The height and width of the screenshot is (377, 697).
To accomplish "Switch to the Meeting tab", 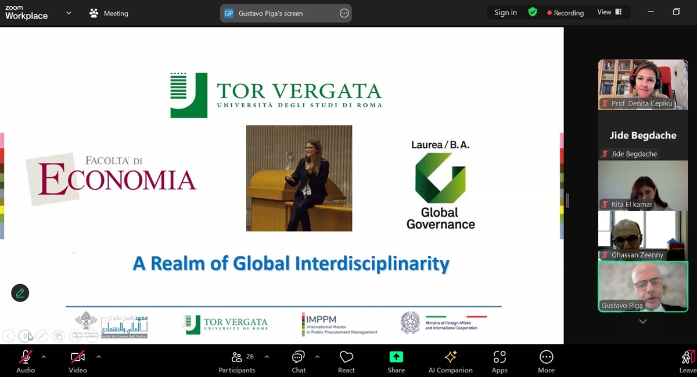I will coord(109,13).
